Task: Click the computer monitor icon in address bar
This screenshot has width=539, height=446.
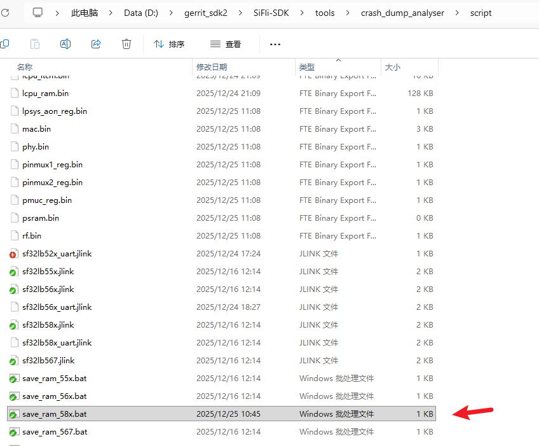Action: (38, 12)
